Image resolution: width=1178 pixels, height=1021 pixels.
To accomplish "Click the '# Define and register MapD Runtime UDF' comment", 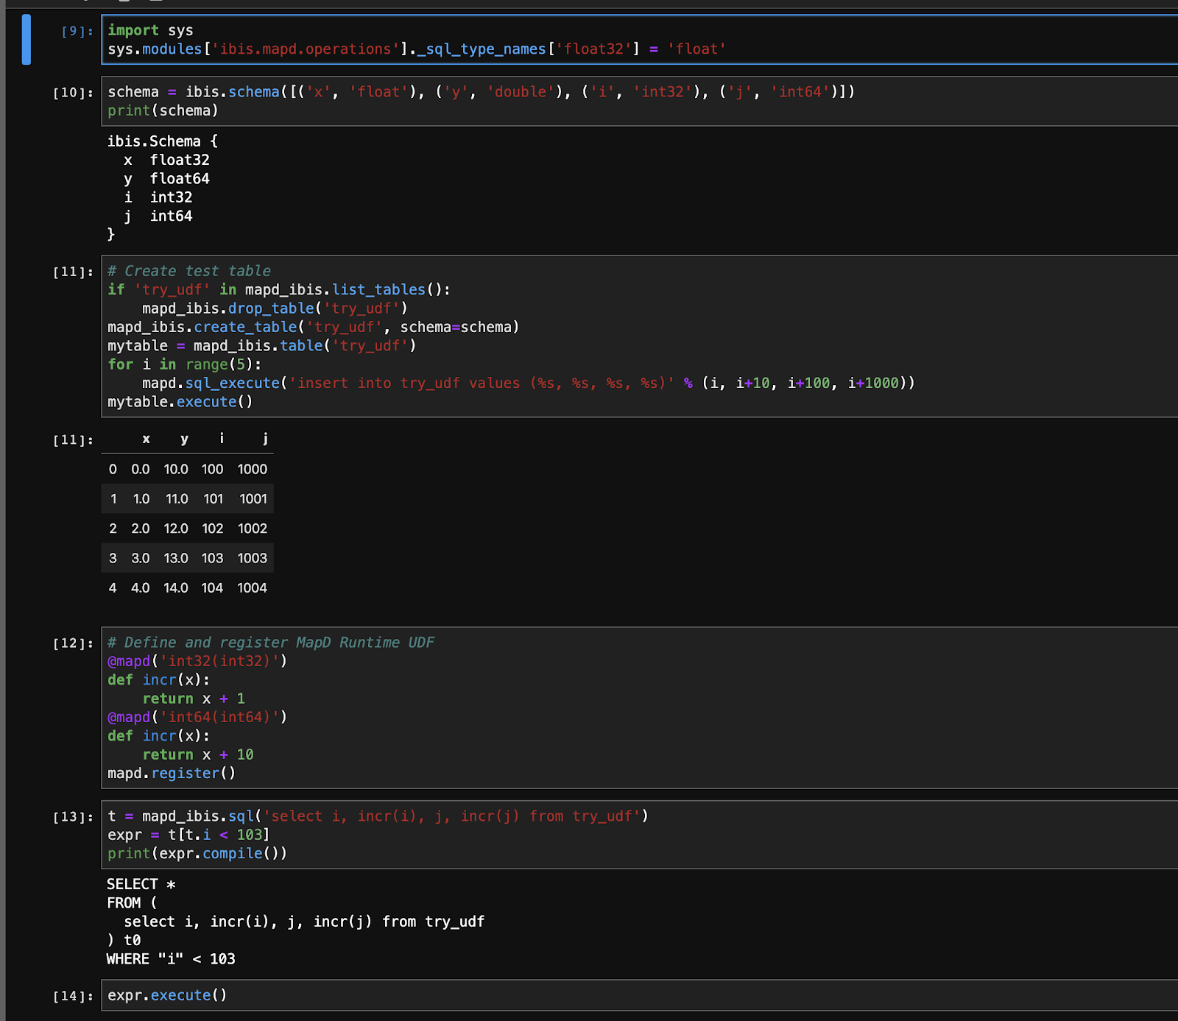I will 271,643.
